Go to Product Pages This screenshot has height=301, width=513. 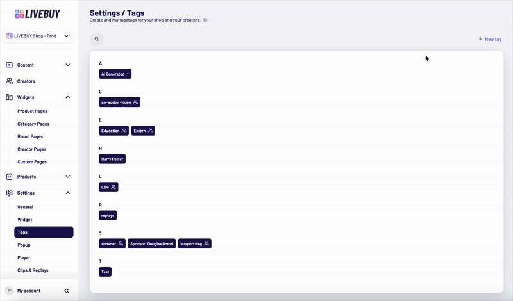point(32,111)
